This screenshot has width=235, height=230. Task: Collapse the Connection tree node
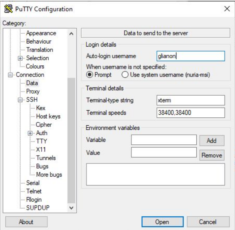point(10,75)
